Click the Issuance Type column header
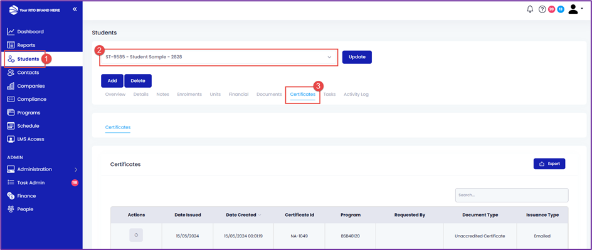Image resolution: width=592 pixels, height=250 pixels. [542, 215]
